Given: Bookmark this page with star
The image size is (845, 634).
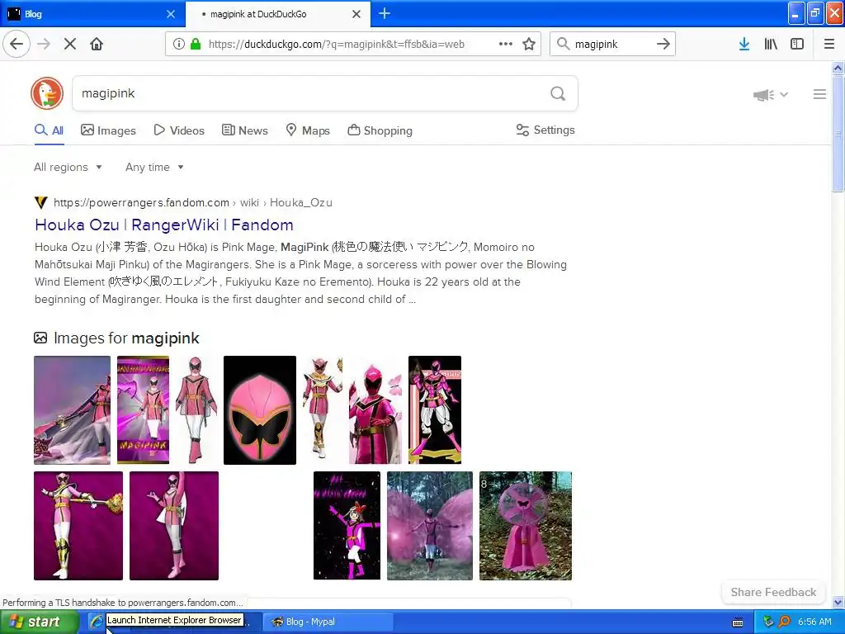Looking at the screenshot, I should point(529,44).
